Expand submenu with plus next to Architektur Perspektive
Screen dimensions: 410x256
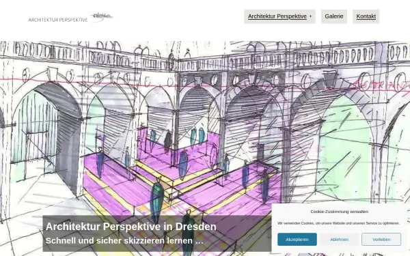(311, 16)
